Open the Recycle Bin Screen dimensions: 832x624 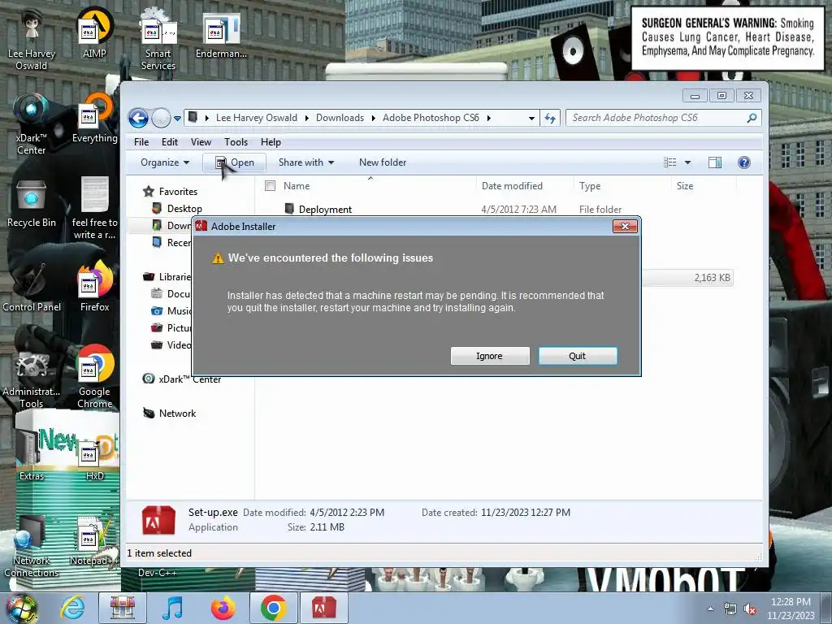pos(32,204)
